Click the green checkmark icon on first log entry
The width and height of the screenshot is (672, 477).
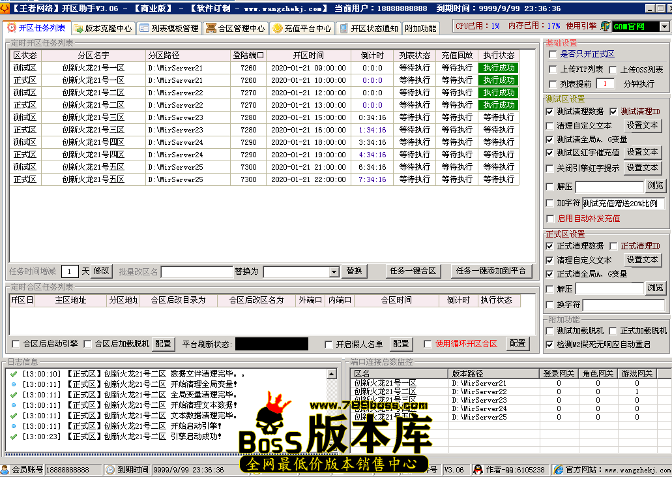[12, 373]
